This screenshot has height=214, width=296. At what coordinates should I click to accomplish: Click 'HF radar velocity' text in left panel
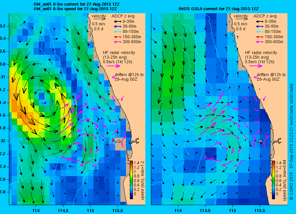click(x=119, y=53)
